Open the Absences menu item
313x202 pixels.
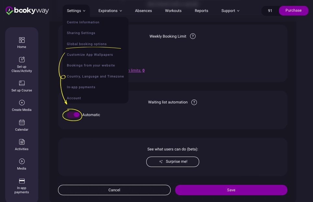coord(143,11)
